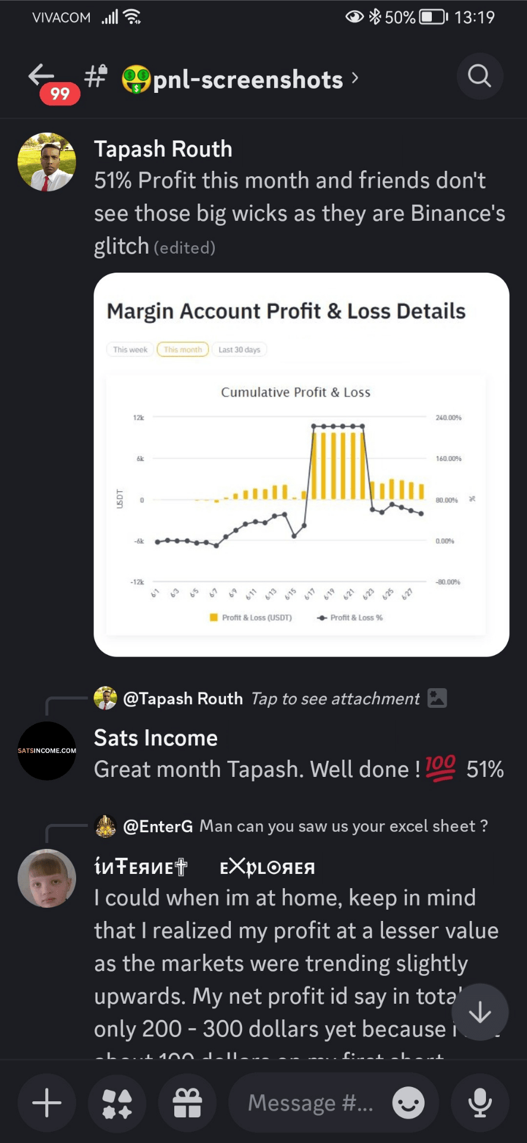This screenshot has height=1143, width=527.
Task: Tap the @EnterG replied message preview
Action: tap(343, 826)
